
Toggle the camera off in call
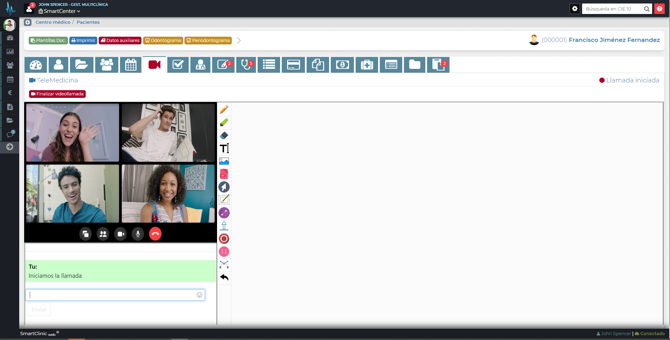pyautogui.click(x=120, y=234)
